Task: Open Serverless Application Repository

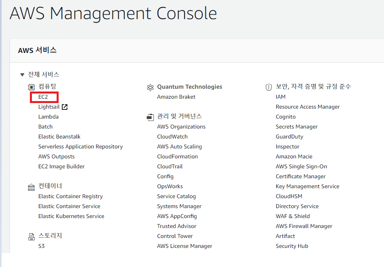Action: (81, 147)
